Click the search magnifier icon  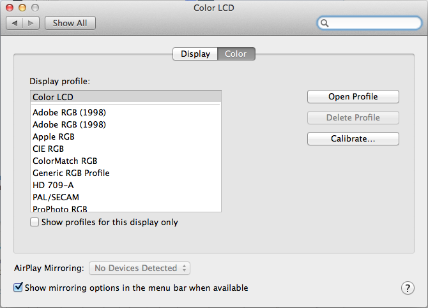(x=325, y=23)
